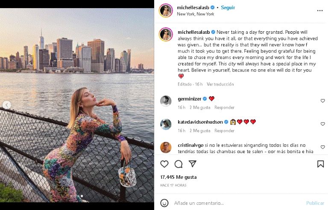Like the post with heart icon
The width and height of the screenshot is (328, 210).
[x=164, y=164]
